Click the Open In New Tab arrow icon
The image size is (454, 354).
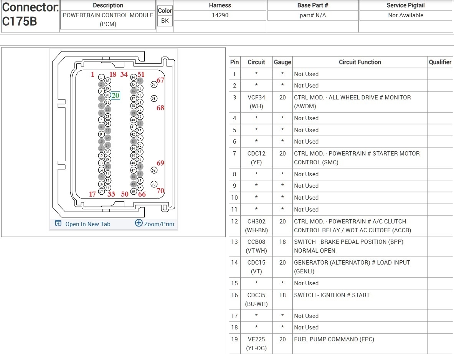(x=58, y=223)
